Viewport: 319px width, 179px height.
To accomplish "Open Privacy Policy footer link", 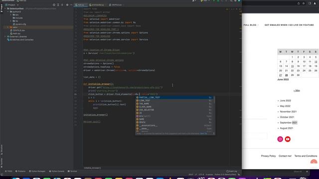I will coord(268,156).
